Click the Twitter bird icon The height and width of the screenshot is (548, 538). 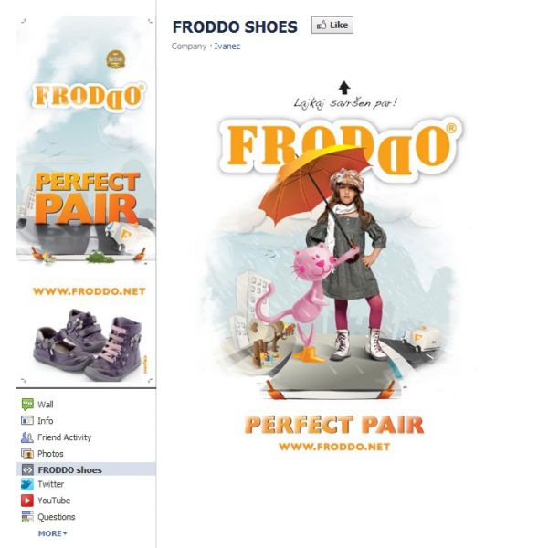[27, 484]
